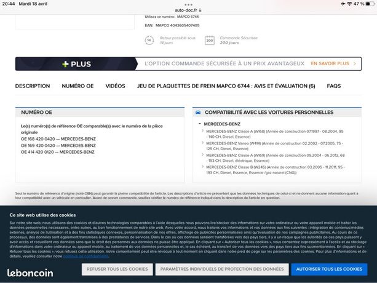Open the VIDÉOS tab
Screen dimensions: 377x283
click(x=115, y=86)
